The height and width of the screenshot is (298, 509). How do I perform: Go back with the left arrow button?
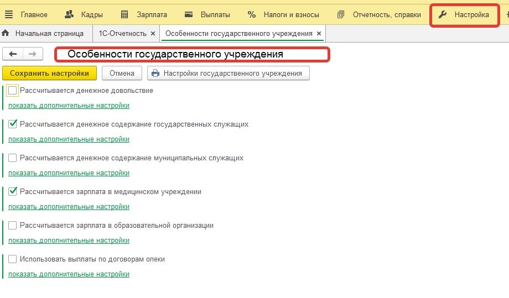(x=13, y=54)
